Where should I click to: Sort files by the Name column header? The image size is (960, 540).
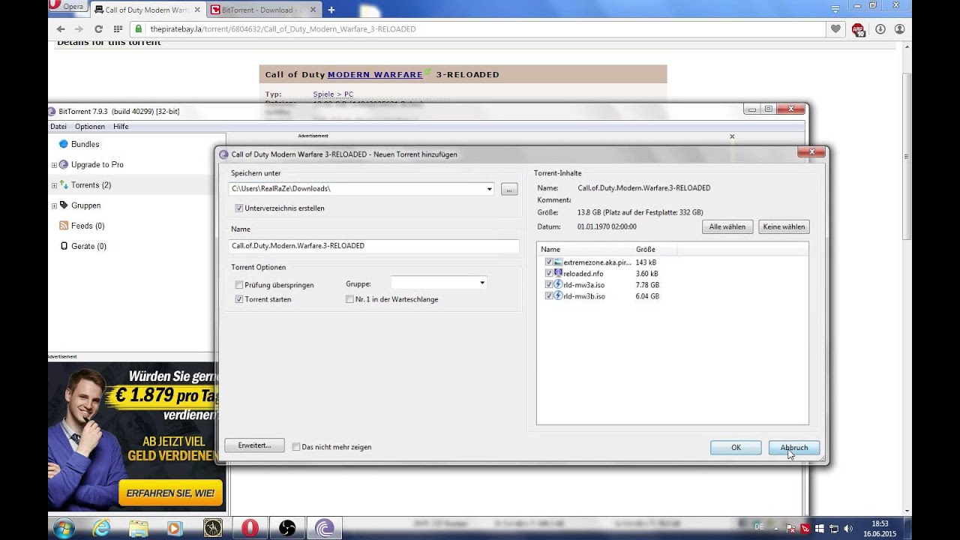point(585,249)
